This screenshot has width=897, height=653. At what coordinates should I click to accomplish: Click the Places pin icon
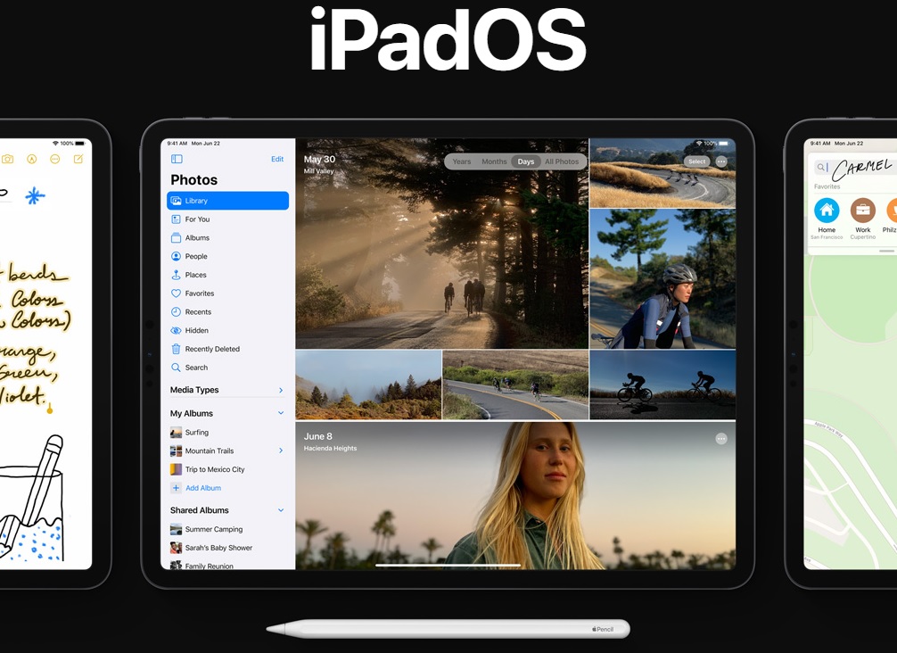pos(177,275)
